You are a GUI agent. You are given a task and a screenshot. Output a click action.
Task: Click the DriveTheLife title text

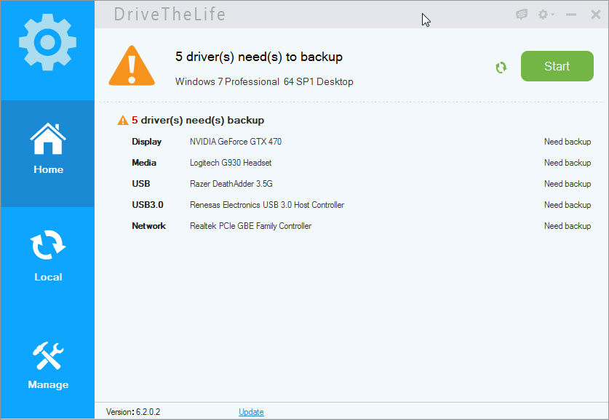point(170,15)
